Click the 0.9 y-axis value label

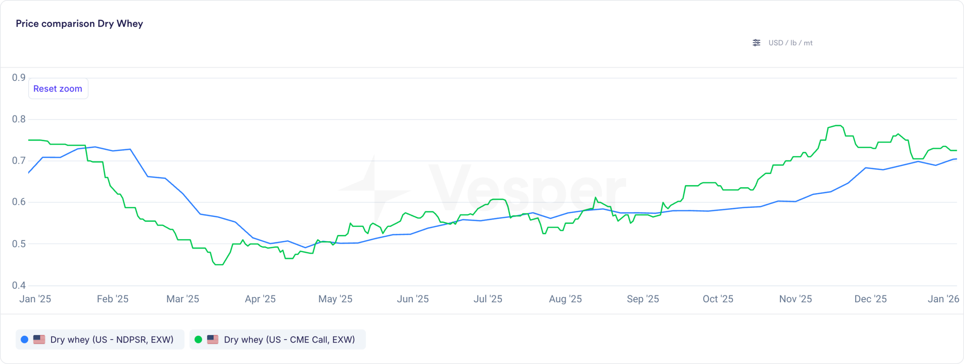[19, 78]
